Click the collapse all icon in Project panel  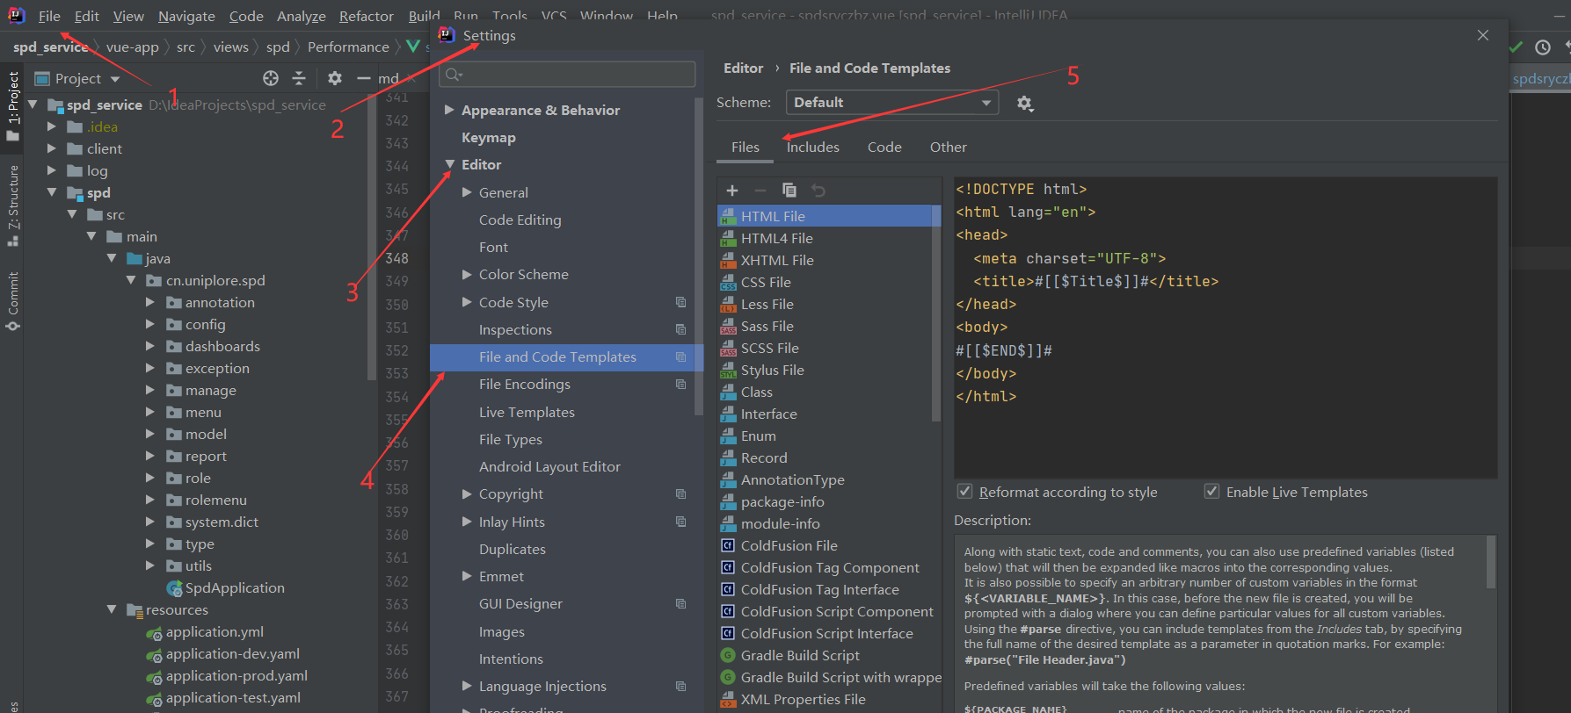[x=299, y=78]
